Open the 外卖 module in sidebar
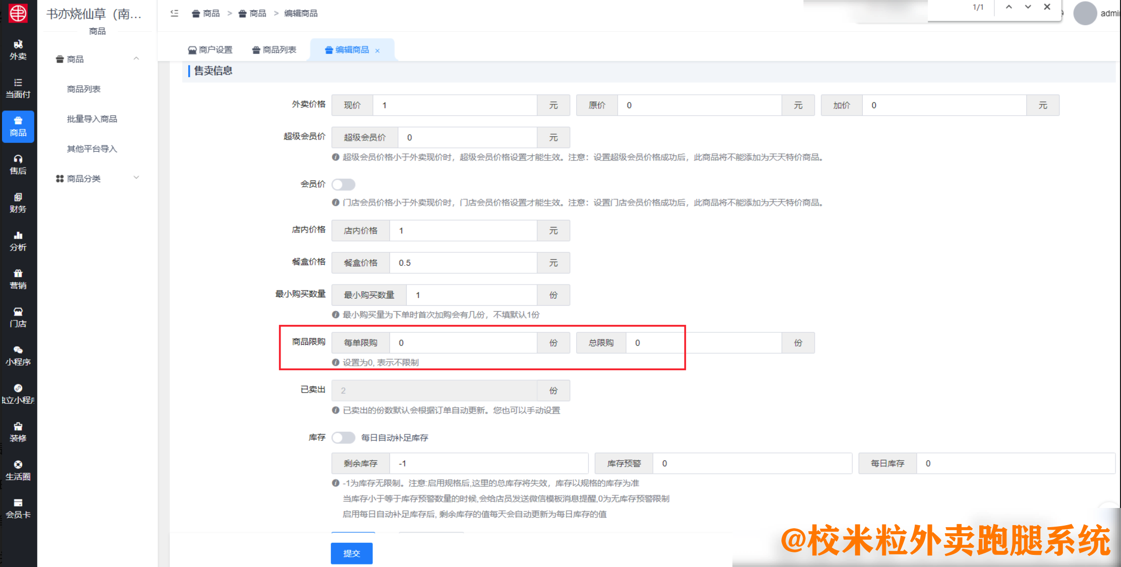Screen dimensions: 1121x567 [18, 50]
